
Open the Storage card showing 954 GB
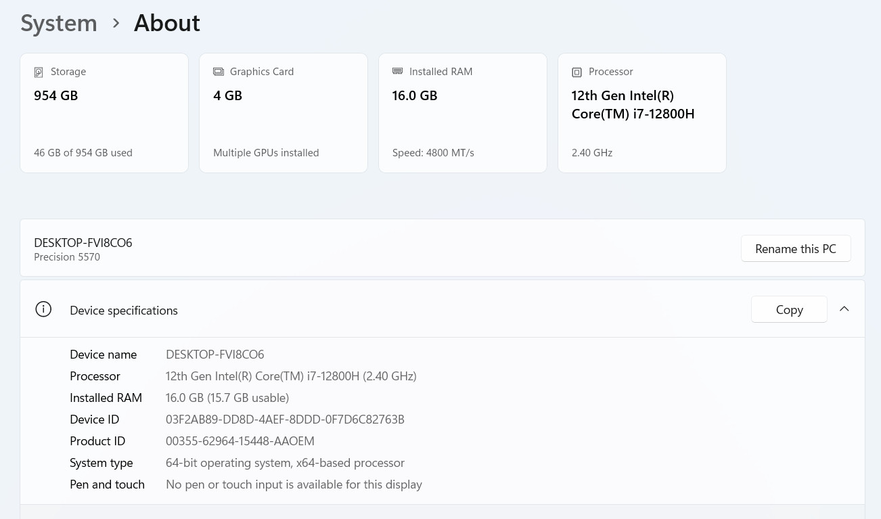[104, 113]
